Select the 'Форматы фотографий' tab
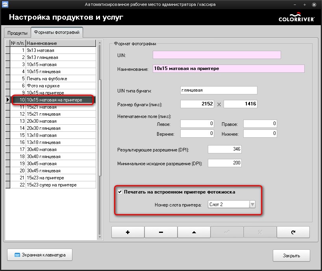The height and width of the screenshot is (271, 322). click(x=56, y=32)
